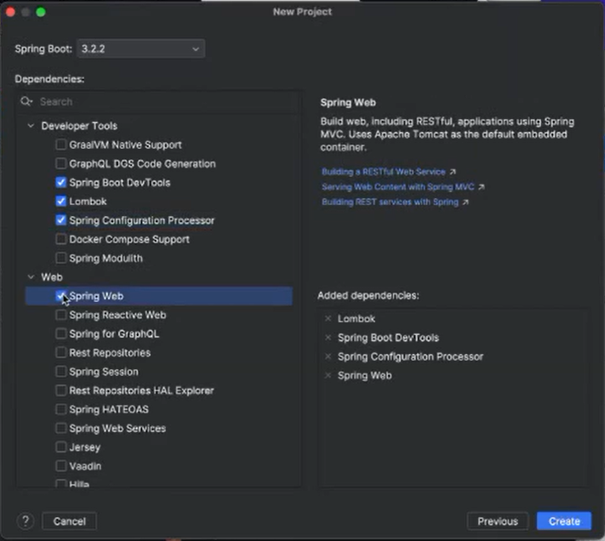The height and width of the screenshot is (541, 605).
Task: Uncheck Spring Boot DevTools
Action: pyautogui.click(x=60, y=182)
